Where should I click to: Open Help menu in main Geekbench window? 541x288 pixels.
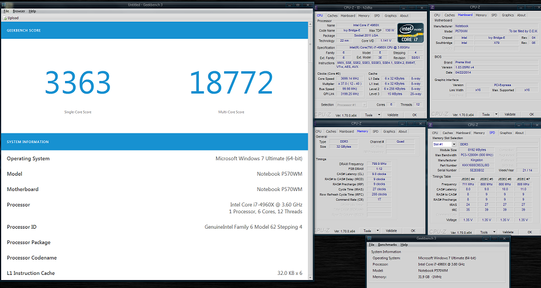(32, 11)
